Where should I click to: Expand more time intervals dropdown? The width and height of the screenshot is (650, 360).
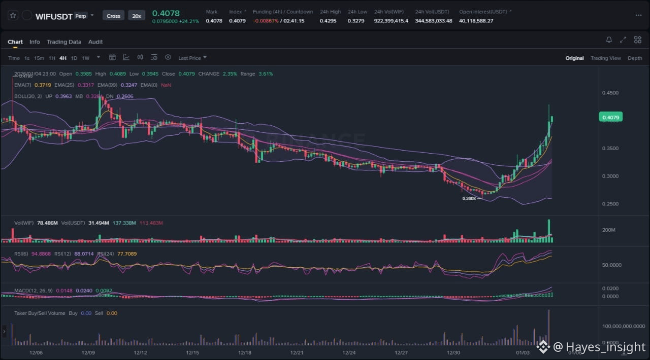(99, 57)
